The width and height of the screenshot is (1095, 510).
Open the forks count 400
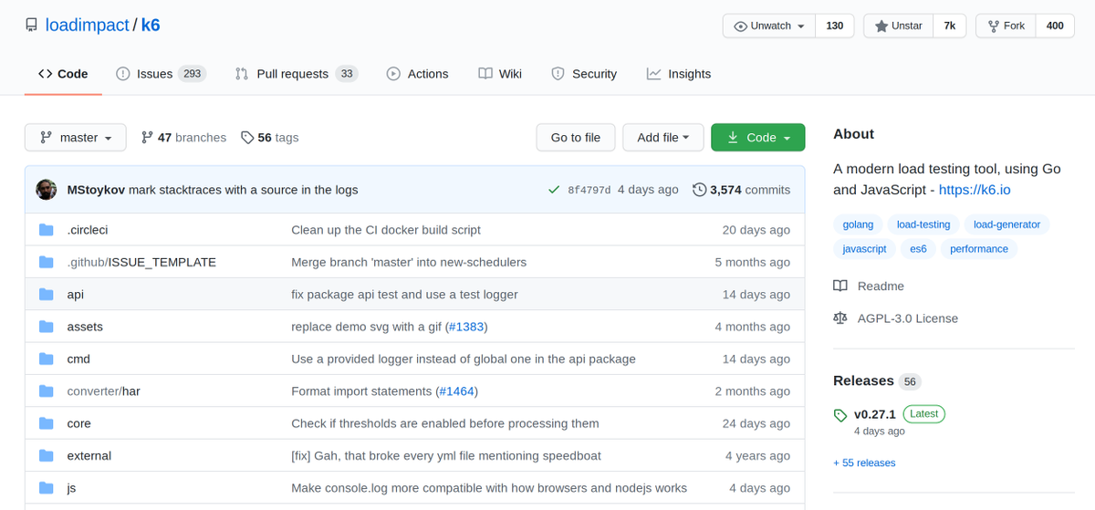point(1055,26)
